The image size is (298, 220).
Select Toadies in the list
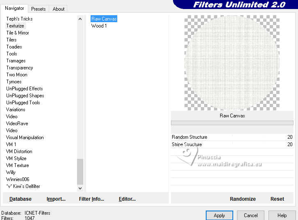pos(14,47)
